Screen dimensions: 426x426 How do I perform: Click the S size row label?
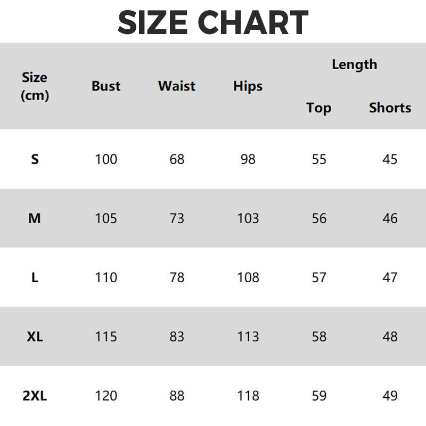[x=35, y=159]
